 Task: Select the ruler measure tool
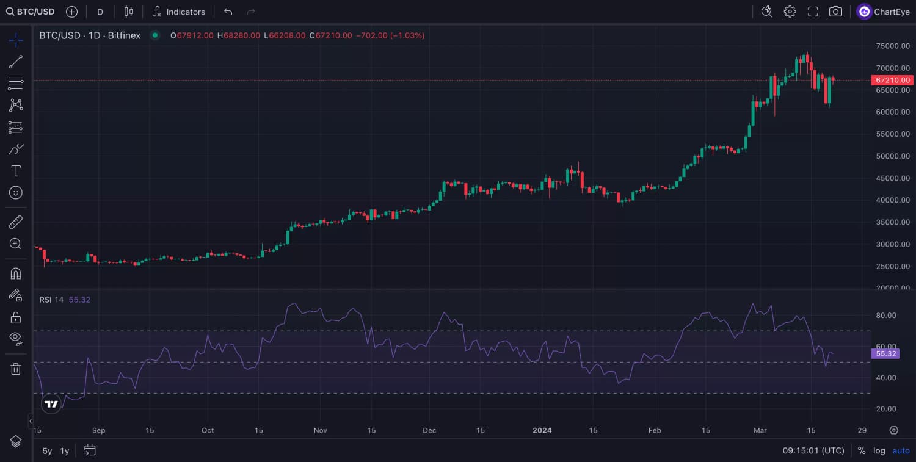pos(16,222)
